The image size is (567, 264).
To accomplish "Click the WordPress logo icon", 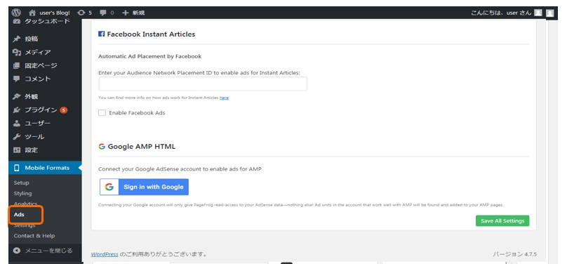I will click(15, 13).
